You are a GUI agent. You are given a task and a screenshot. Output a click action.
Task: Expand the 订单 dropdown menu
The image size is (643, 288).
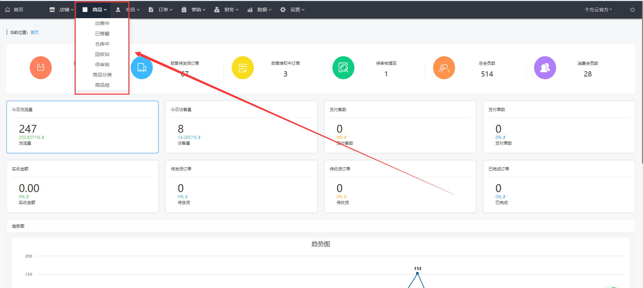tap(161, 10)
